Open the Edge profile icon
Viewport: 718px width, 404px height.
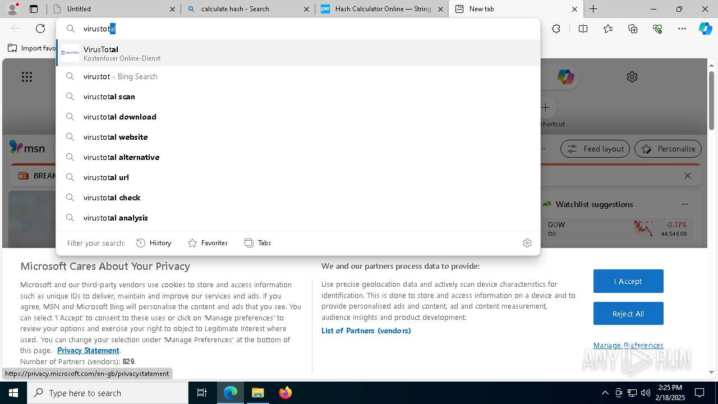coord(12,9)
